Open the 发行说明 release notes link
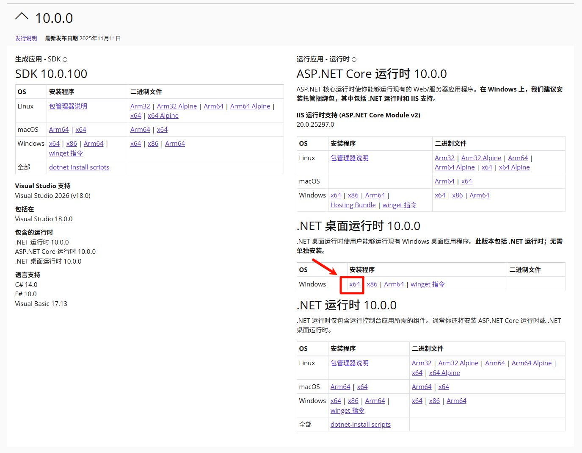 click(26, 38)
